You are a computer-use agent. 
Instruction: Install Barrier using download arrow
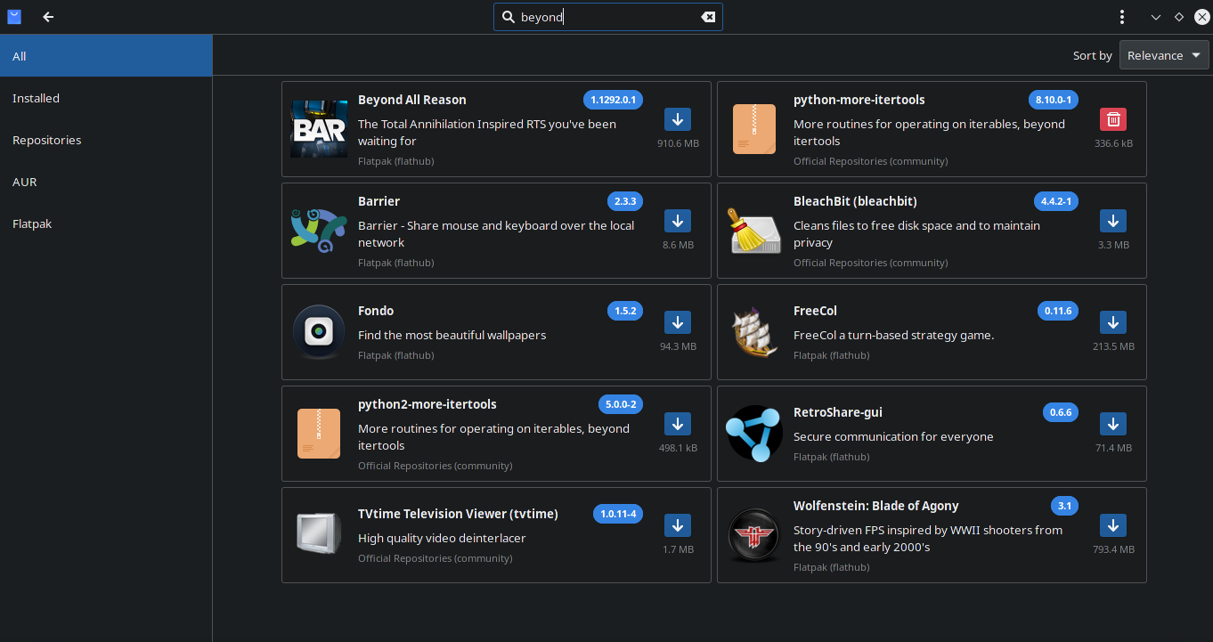pyautogui.click(x=678, y=221)
